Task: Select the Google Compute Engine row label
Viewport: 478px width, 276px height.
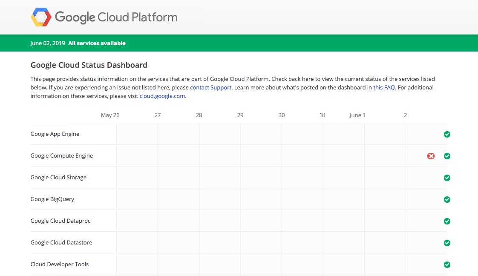Action: [62, 155]
